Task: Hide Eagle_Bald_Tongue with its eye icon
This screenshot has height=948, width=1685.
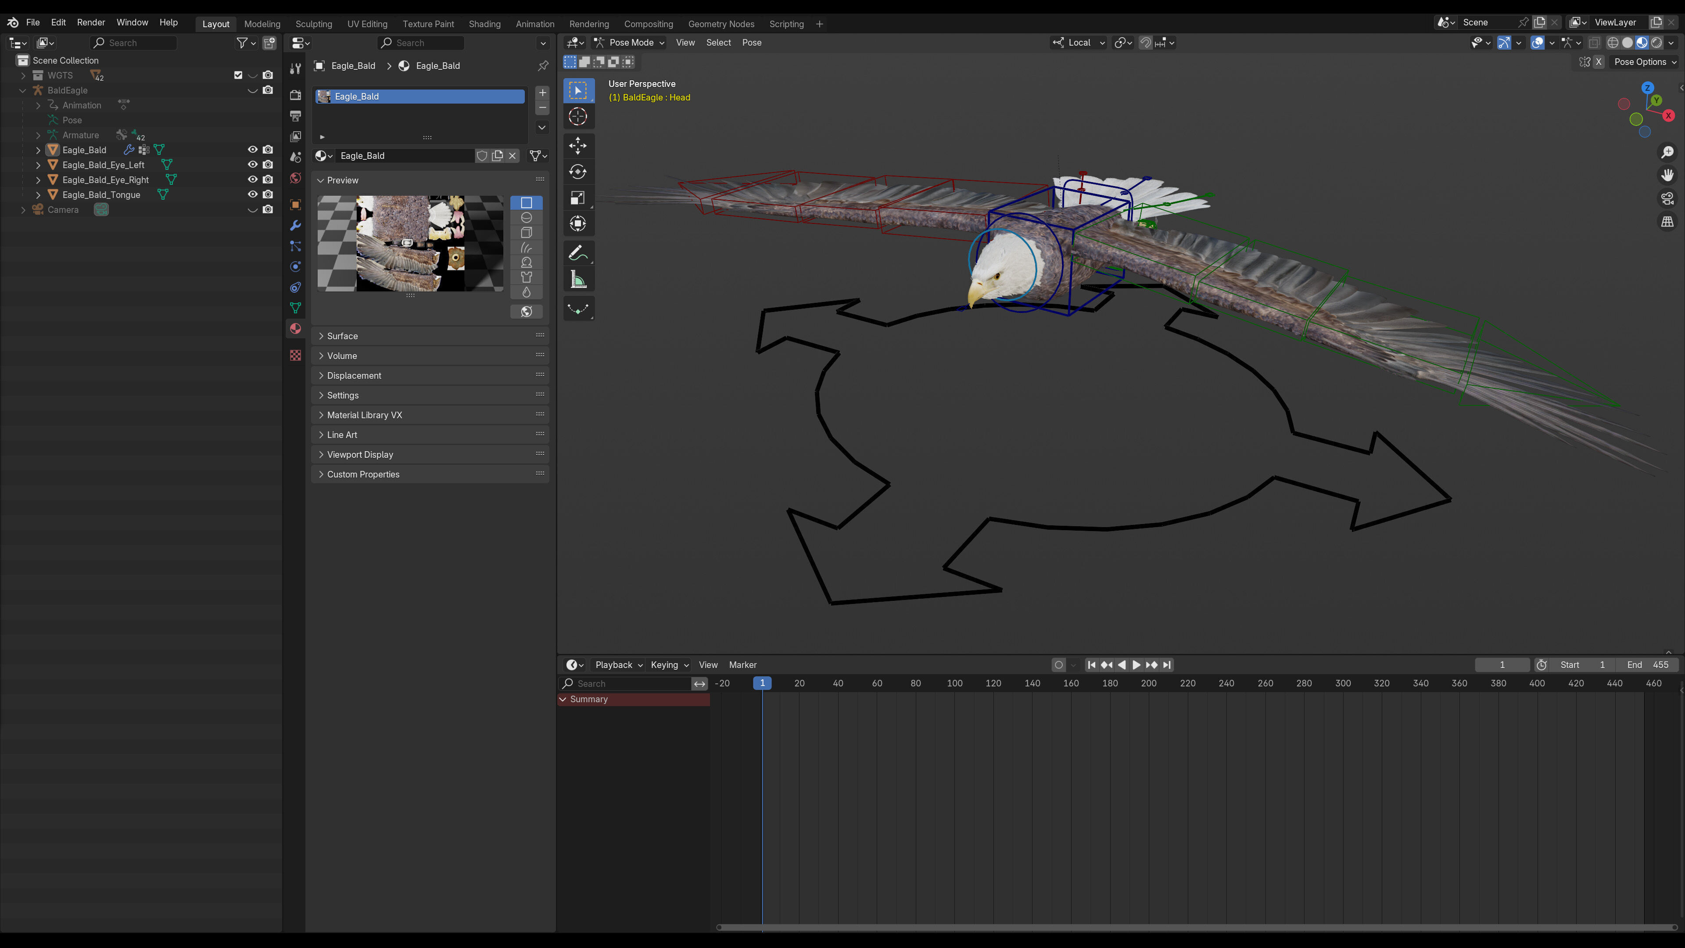Action: coord(252,194)
